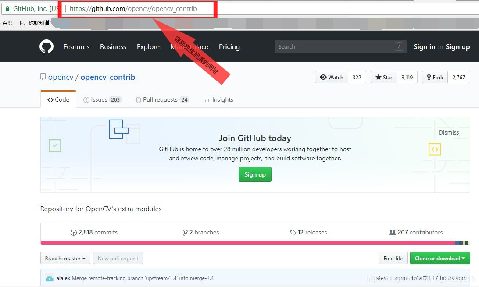Click the repository book icon beside opencv

43,77
